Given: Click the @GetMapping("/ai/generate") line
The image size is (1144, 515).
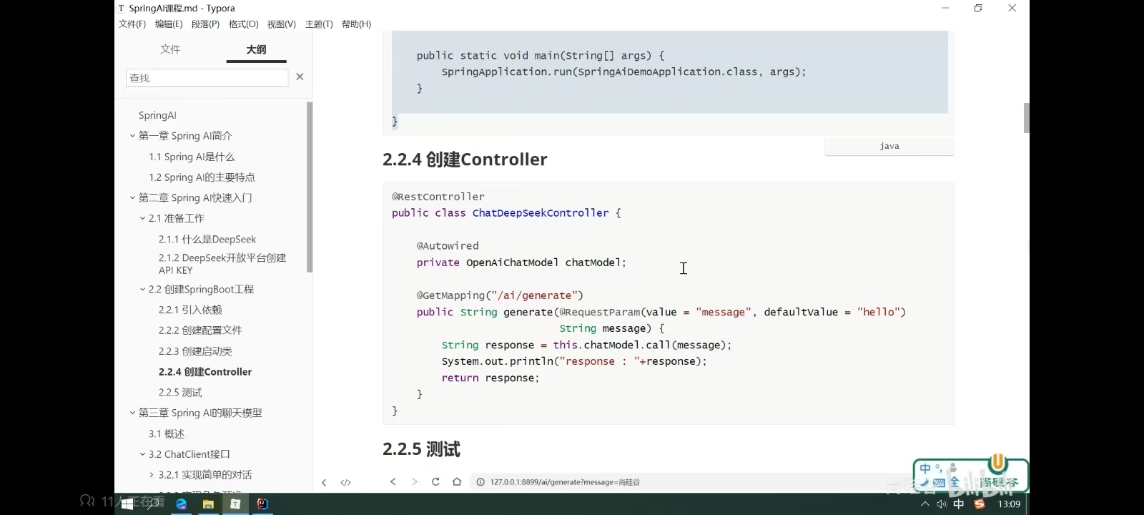Looking at the screenshot, I should (x=500, y=295).
